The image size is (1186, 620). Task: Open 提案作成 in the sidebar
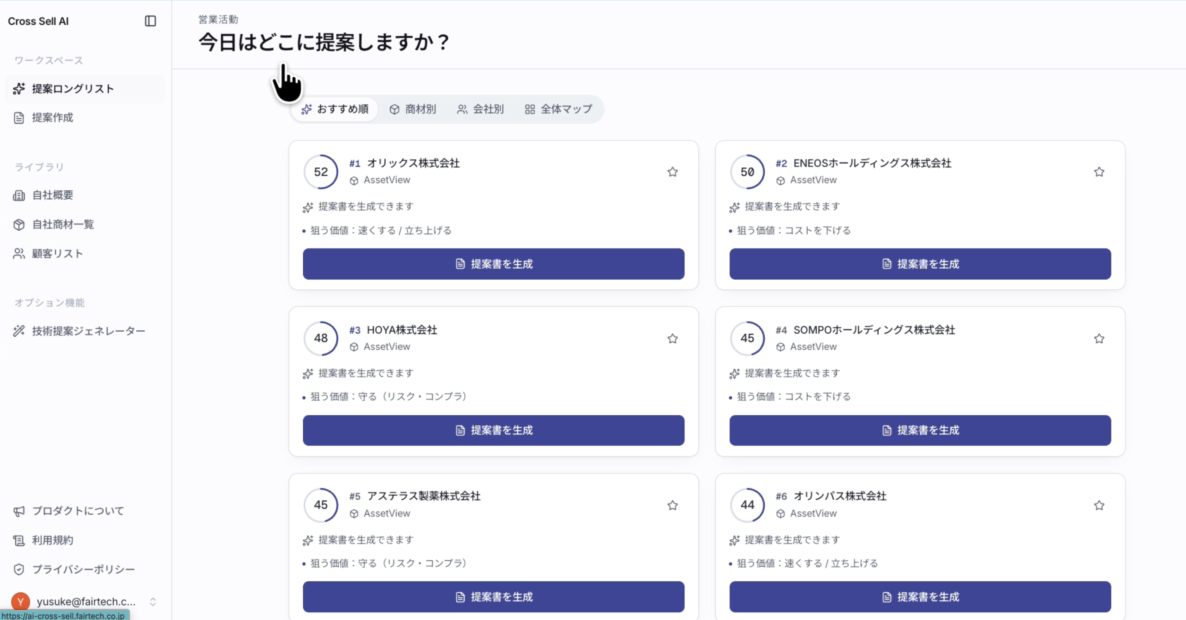click(x=85, y=118)
